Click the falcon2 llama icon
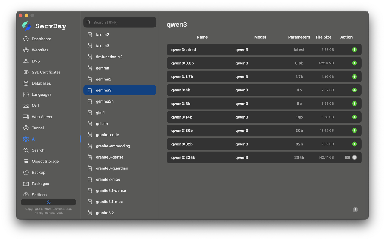 point(90,35)
